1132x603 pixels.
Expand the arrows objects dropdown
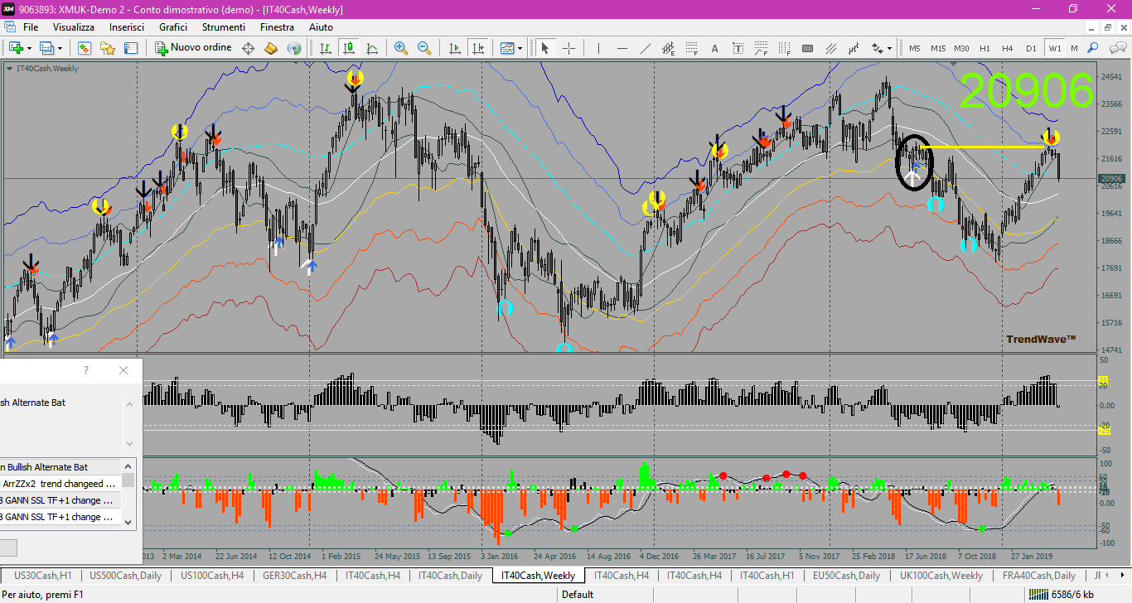(889, 48)
